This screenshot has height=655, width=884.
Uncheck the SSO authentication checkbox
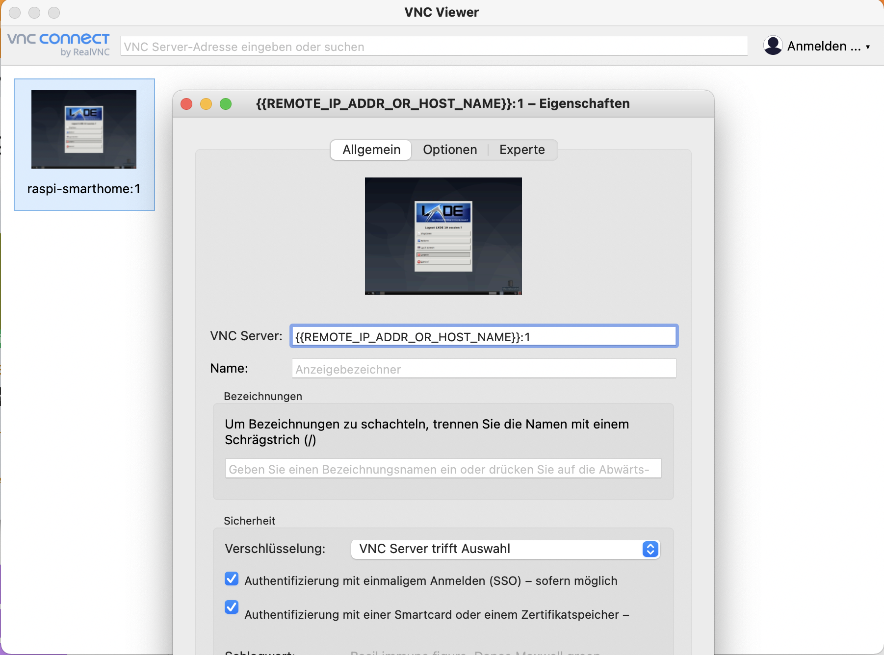click(232, 579)
